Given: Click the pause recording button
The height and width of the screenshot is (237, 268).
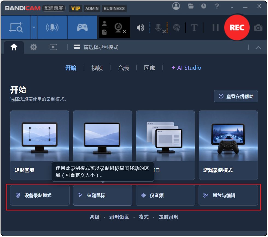Looking at the screenshot, I should 215,28.
